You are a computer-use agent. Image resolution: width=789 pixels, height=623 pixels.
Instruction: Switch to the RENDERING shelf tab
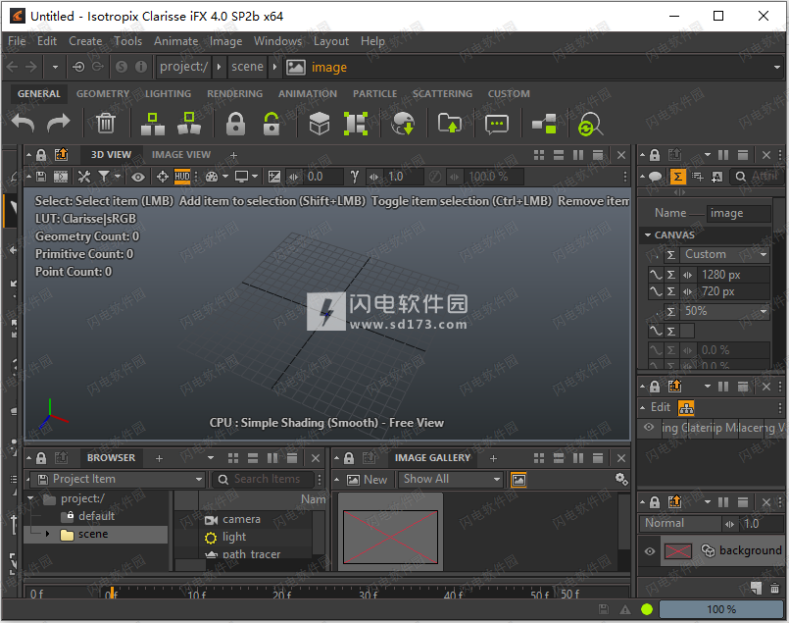click(x=234, y=93)
